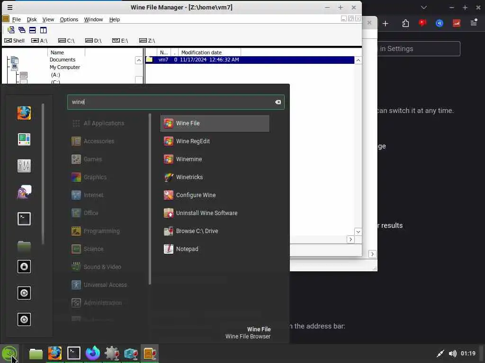485x363 pixels.
Task: Switch to drive E:\
Action: (x=120, y=41)
